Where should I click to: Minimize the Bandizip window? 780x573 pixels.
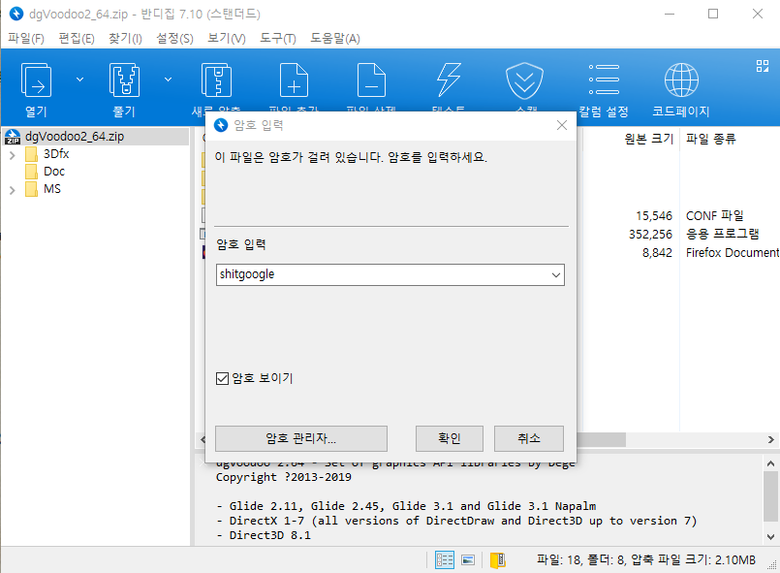point(670,14)
